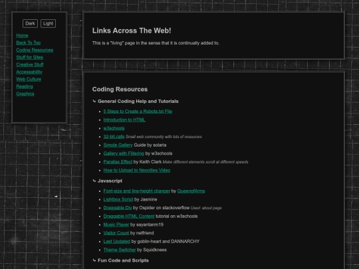This screenshot has height=269, width=359.
Task: Click 'Guide by solaria' text
Action: (x=150, y=145)
